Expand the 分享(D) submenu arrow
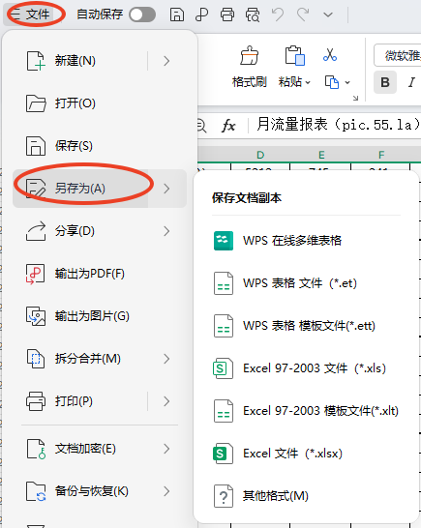 (x=166, y=231)
